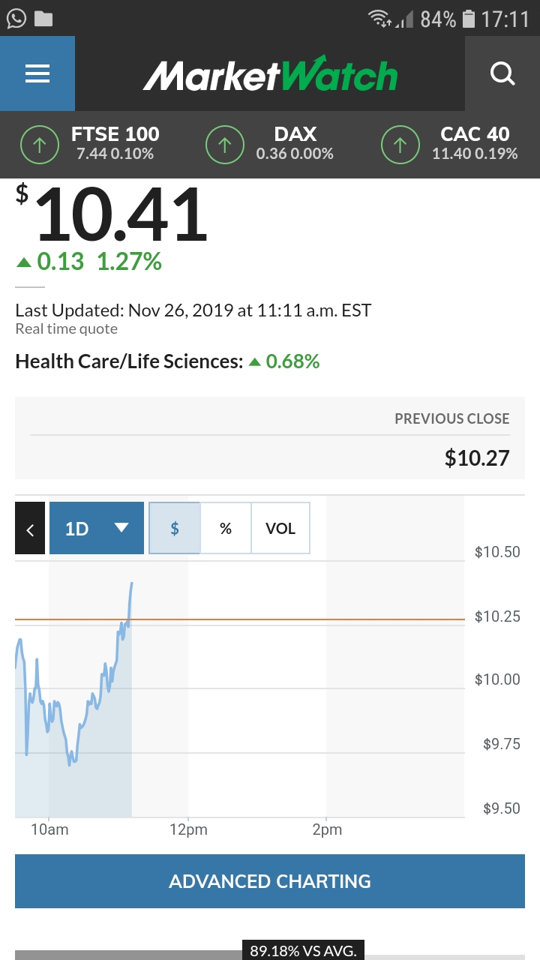This screenshot has height=960, width=540.
Task: Tap the FTSE 100 up-arrow circle icon
Action: coord(40,145)
